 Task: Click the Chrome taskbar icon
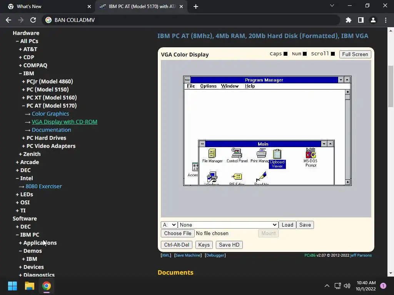pos(47,286)
